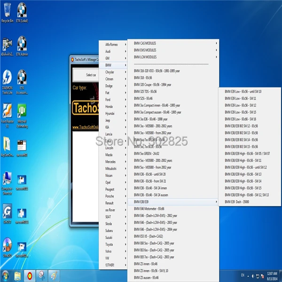Expand the BMW CAS MODULES submenu
282x282 pixels.
[x=173, y=43]
